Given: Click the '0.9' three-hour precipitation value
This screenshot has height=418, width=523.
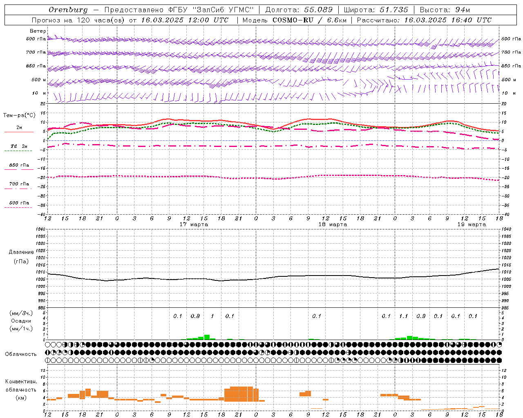Looking at the screenshot, I should [x=421, y=316].
